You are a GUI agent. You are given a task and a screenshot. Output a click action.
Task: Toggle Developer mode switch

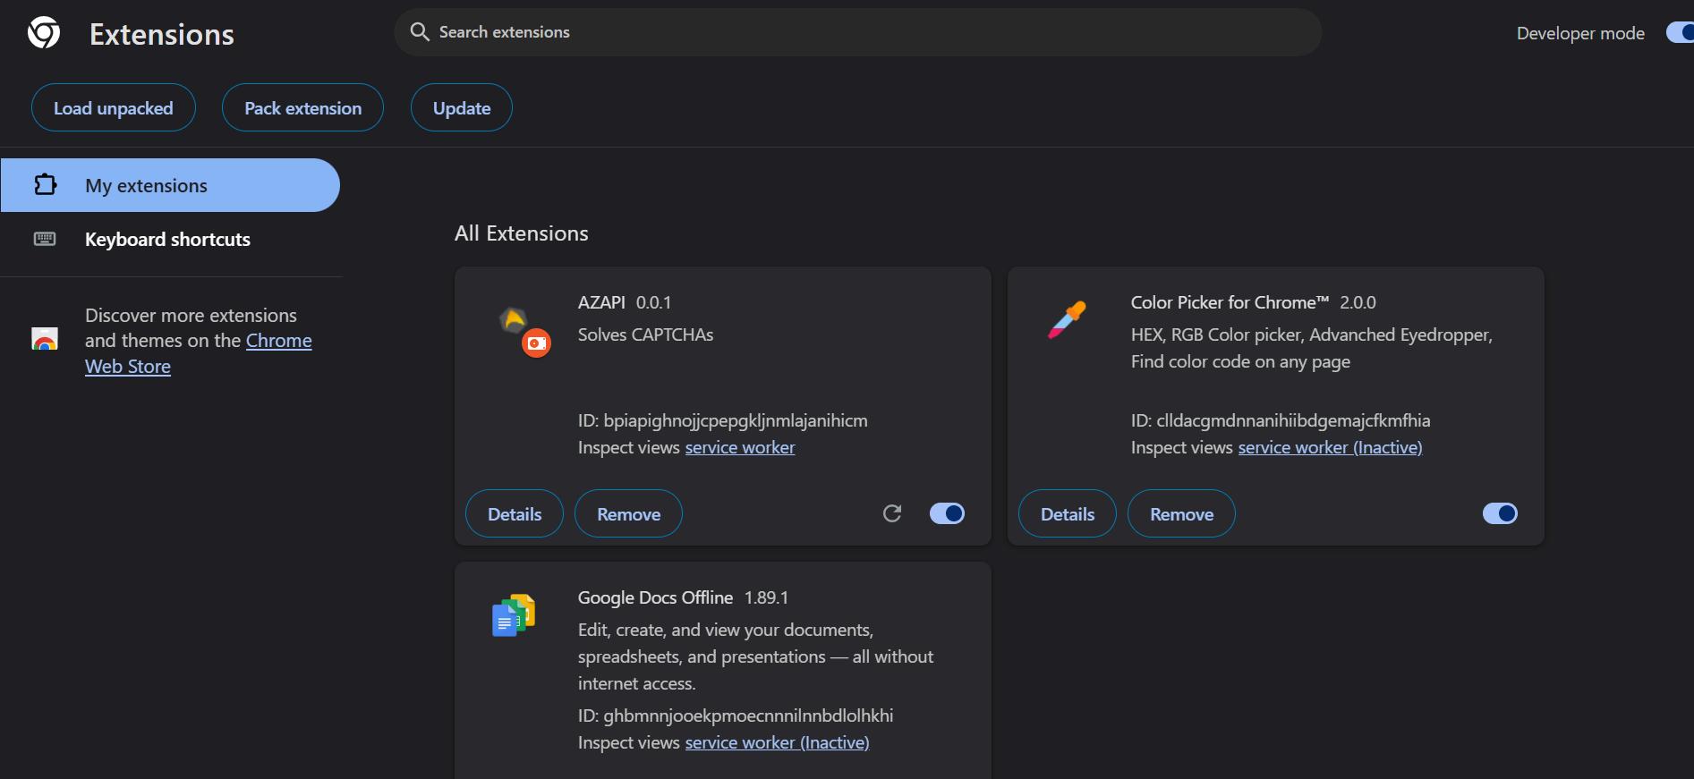[x=1680, y=33]
